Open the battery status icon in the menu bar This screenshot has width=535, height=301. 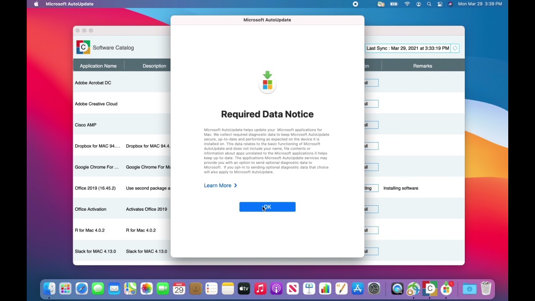pyautogui.click(x=394, y=4)
